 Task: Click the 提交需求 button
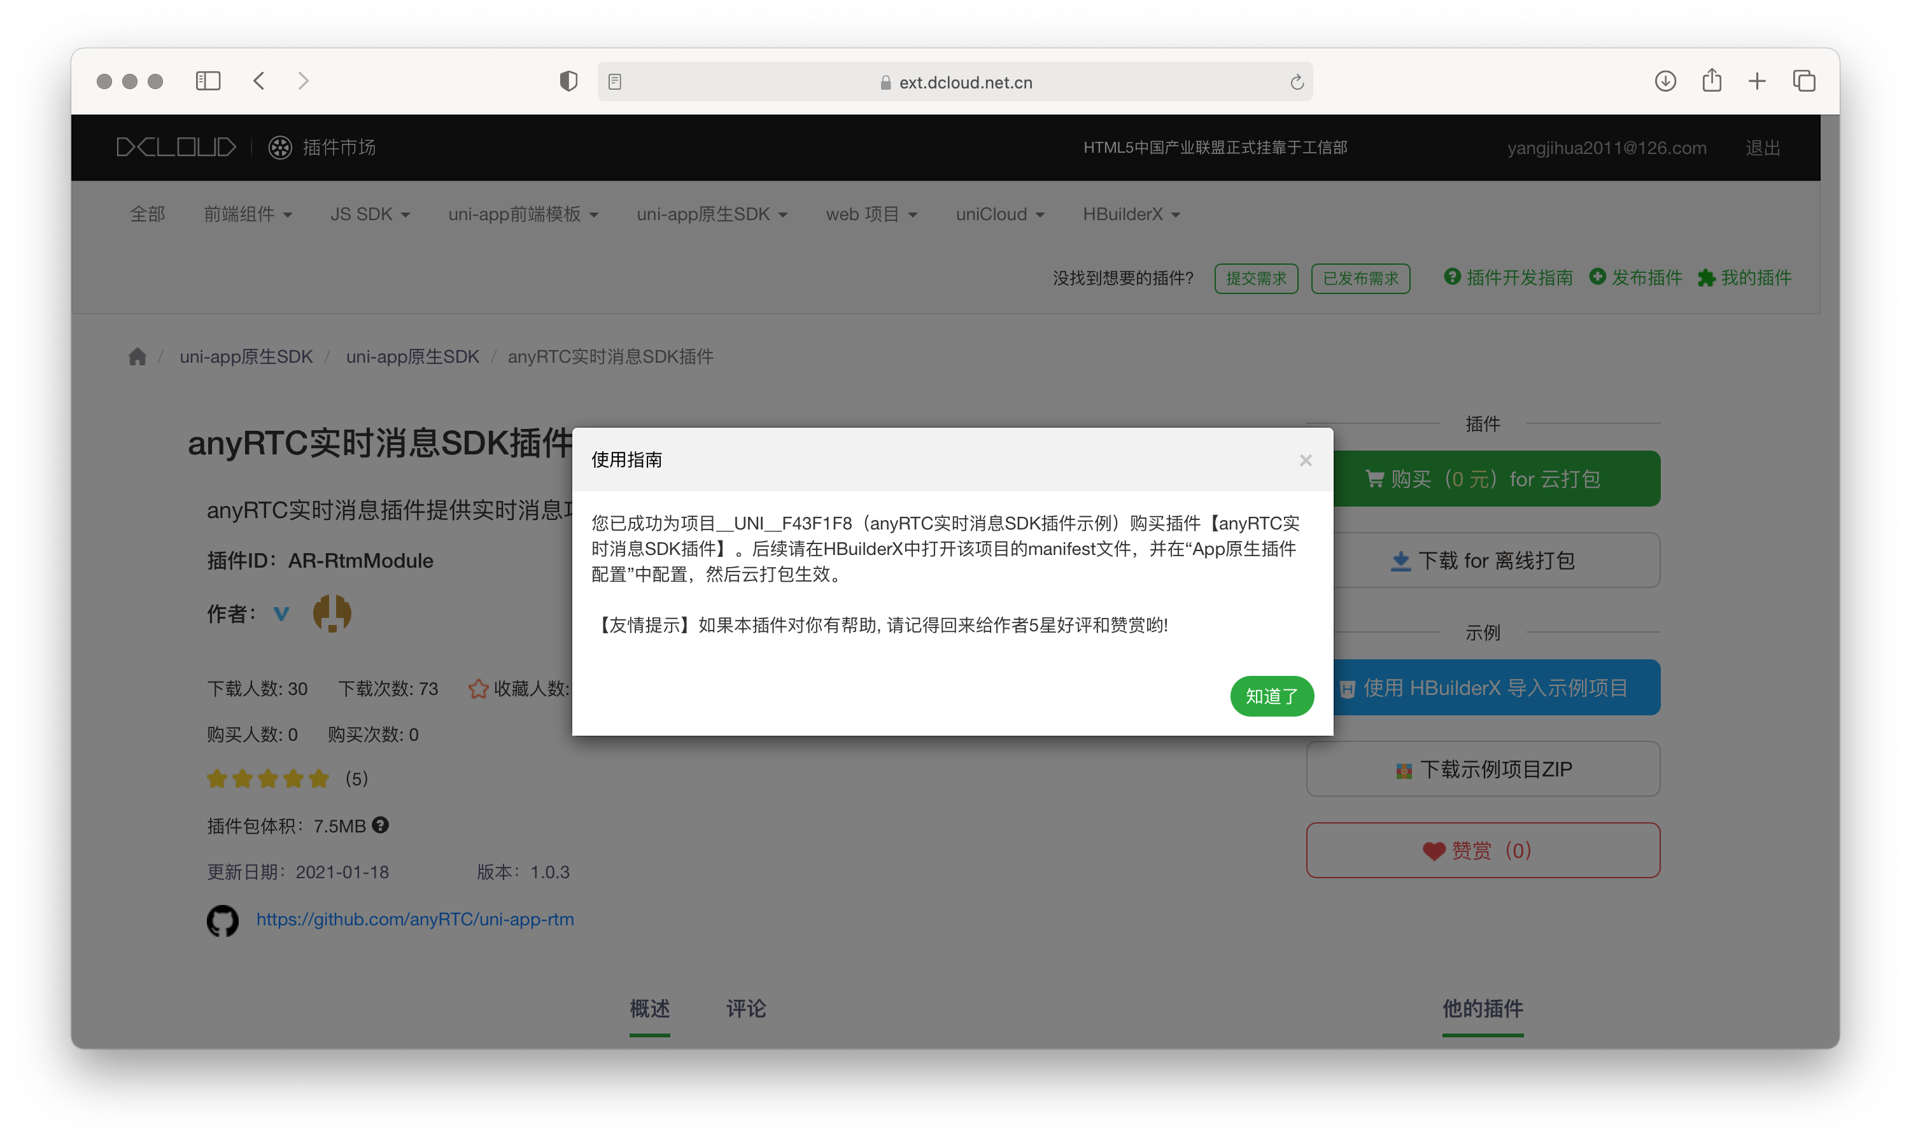coord(1255,278)
